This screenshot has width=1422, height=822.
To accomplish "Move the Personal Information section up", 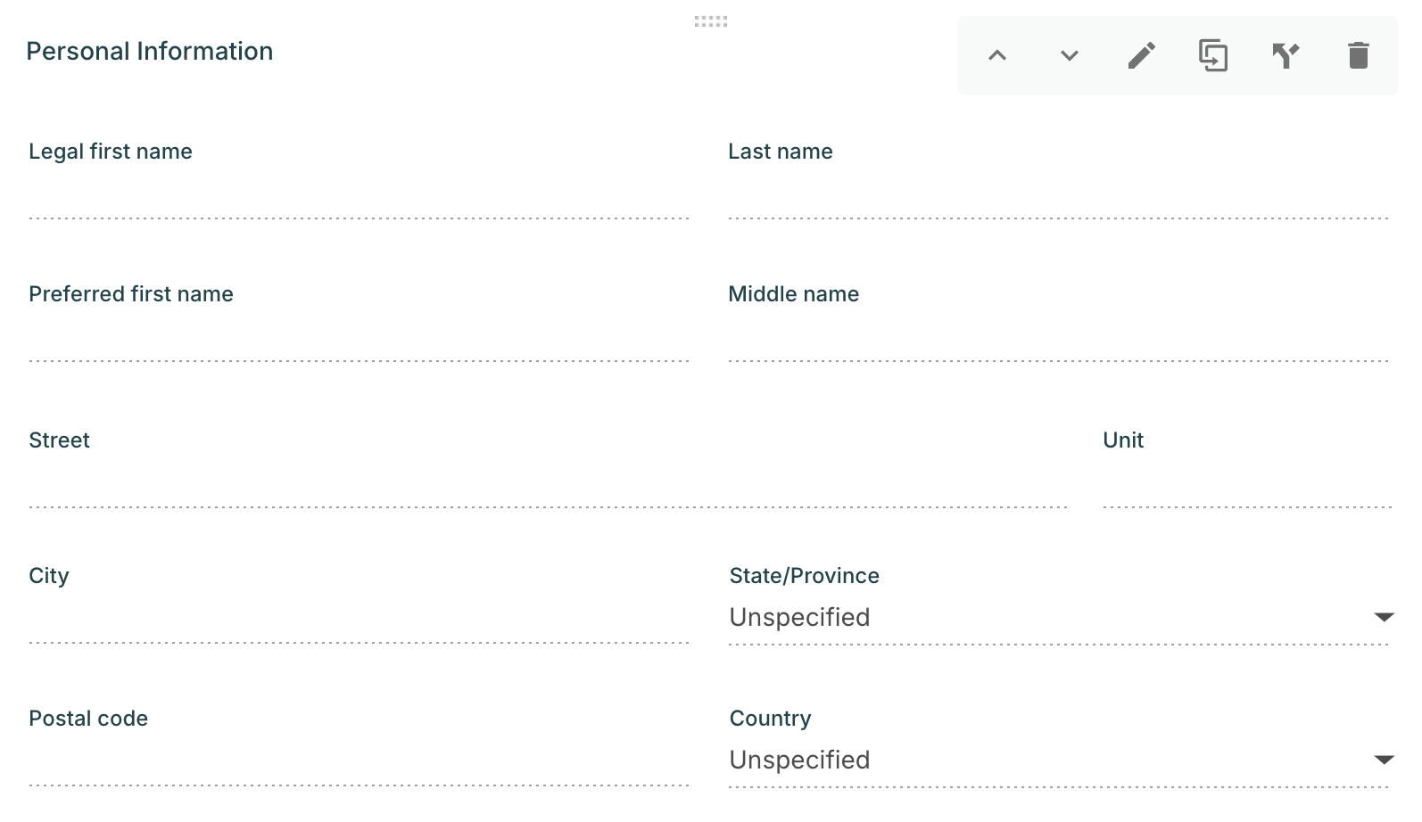I will (997, 55).
